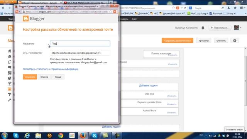The width and height of the screenshot is (247, 139).
Task: Open the НЕО bookmark
Action: (x=154, y=14)
